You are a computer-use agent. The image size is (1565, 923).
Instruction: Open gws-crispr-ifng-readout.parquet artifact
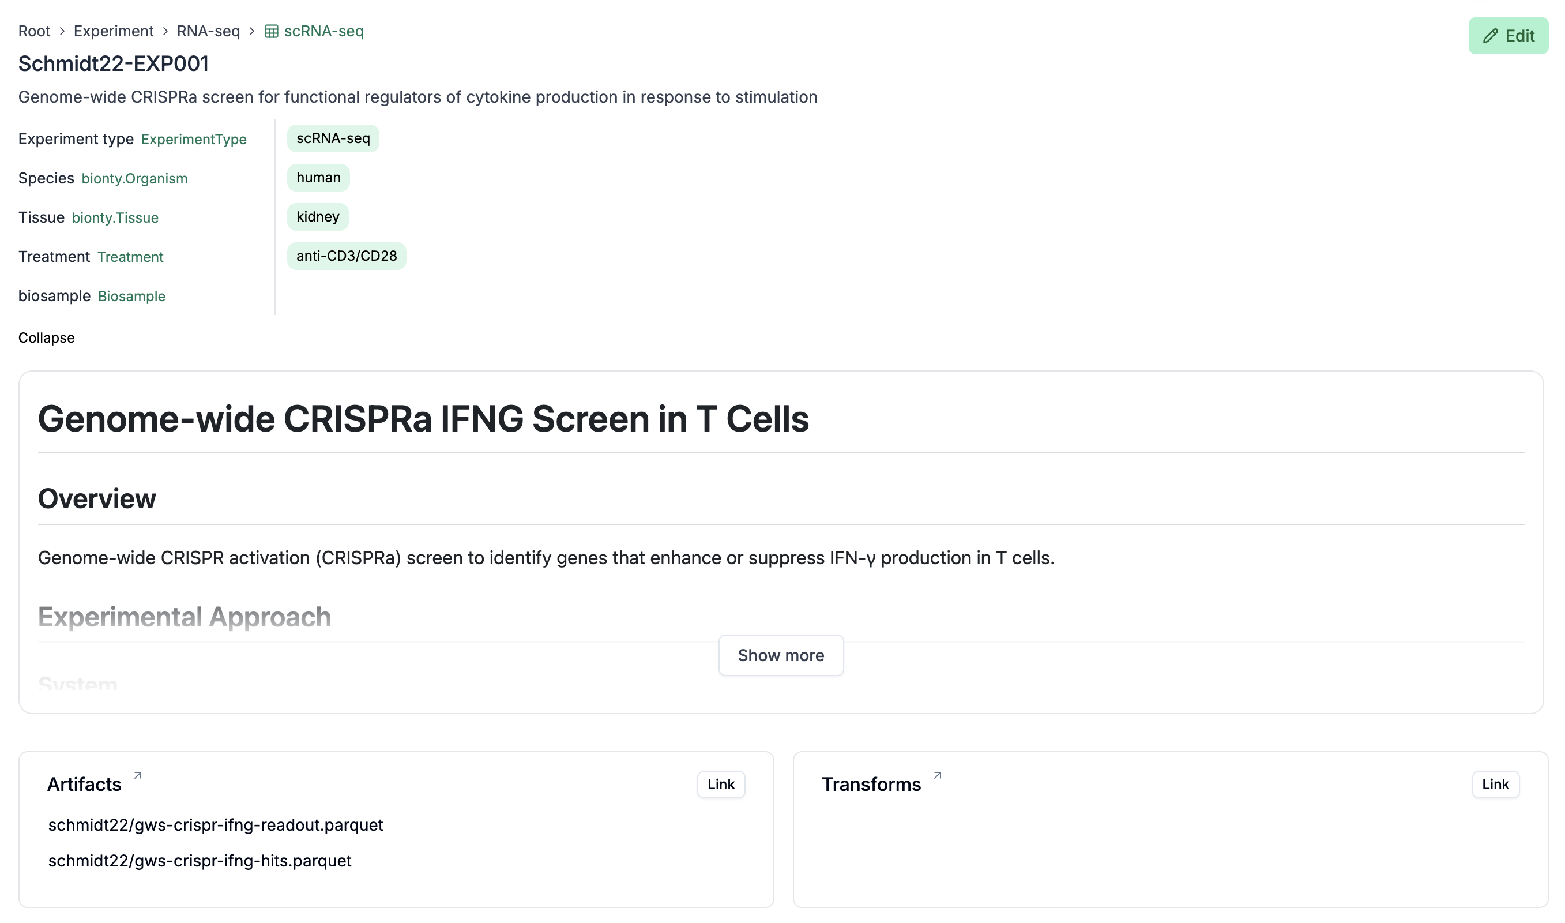tap(216, 825)
